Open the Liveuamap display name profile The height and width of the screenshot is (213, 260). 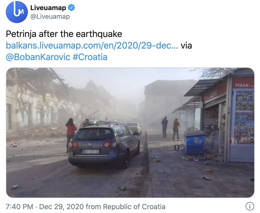tap(48, 8)
